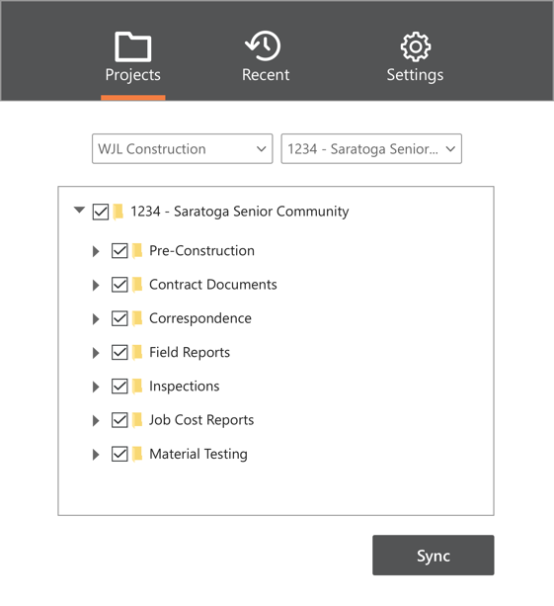
Task: Expand the Pre-Construction folder arrow
Action: point(96,251)
